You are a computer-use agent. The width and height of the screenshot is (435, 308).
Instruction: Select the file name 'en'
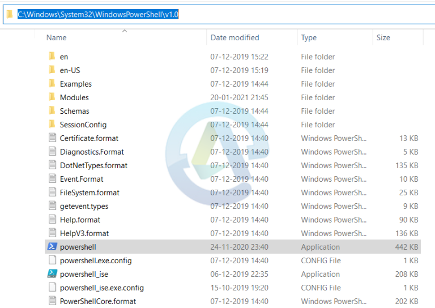[x=64, y=57]
